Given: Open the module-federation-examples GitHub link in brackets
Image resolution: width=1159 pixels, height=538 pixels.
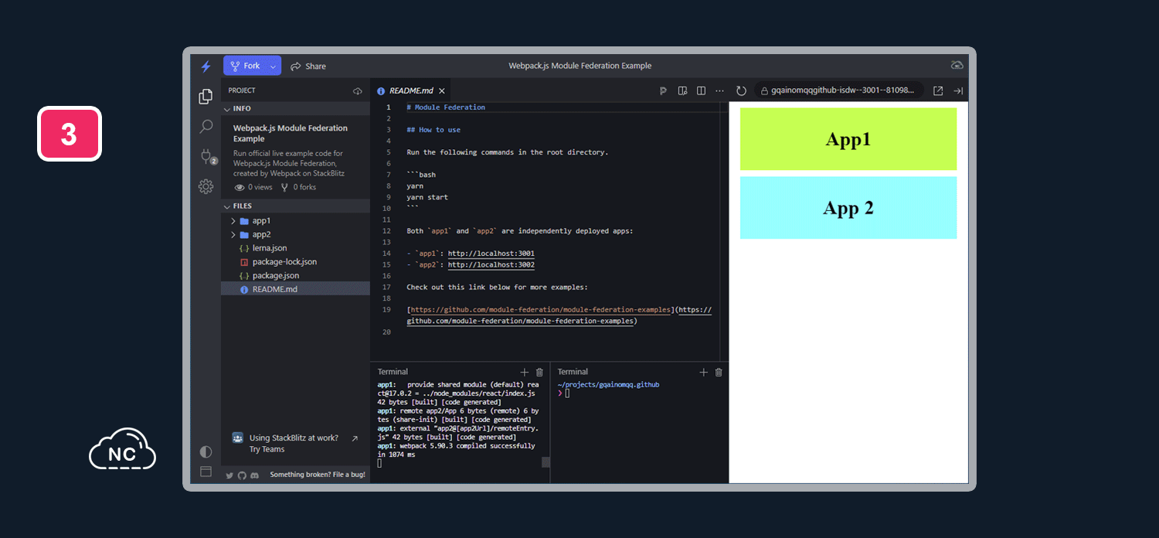Looking at the screenshot, I should coord(541,310).
